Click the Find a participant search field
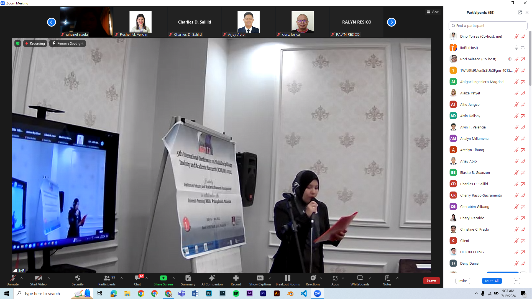The height and width of the screenshot is (299, 532). [488, 25]
